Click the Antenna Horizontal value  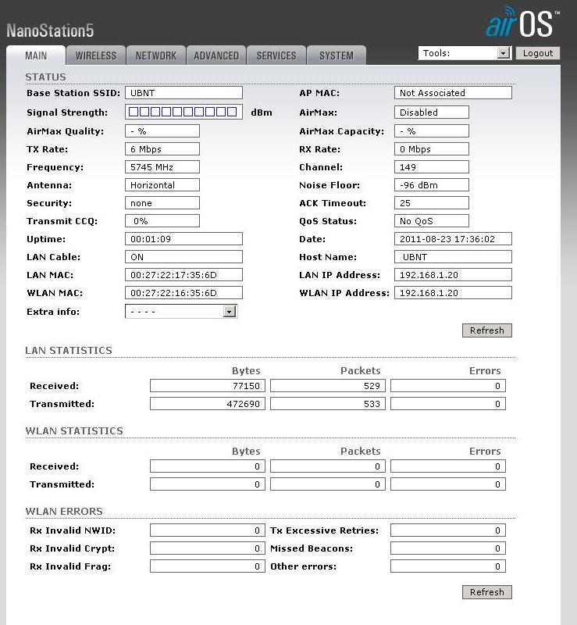point(162,185)
